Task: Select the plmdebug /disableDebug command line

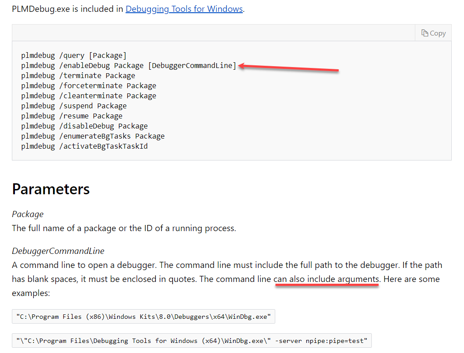Action: 84,126
